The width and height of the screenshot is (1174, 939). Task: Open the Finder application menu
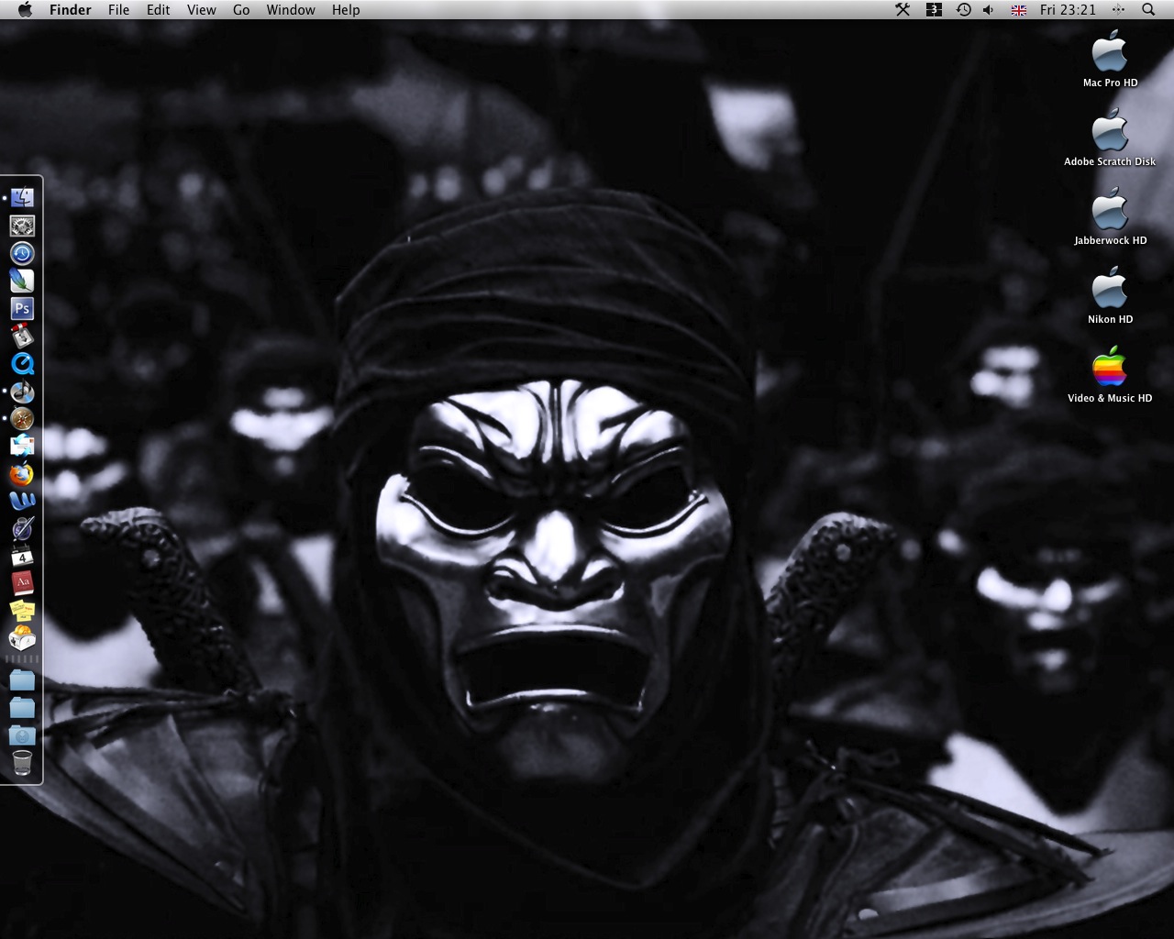coord(71,9)
